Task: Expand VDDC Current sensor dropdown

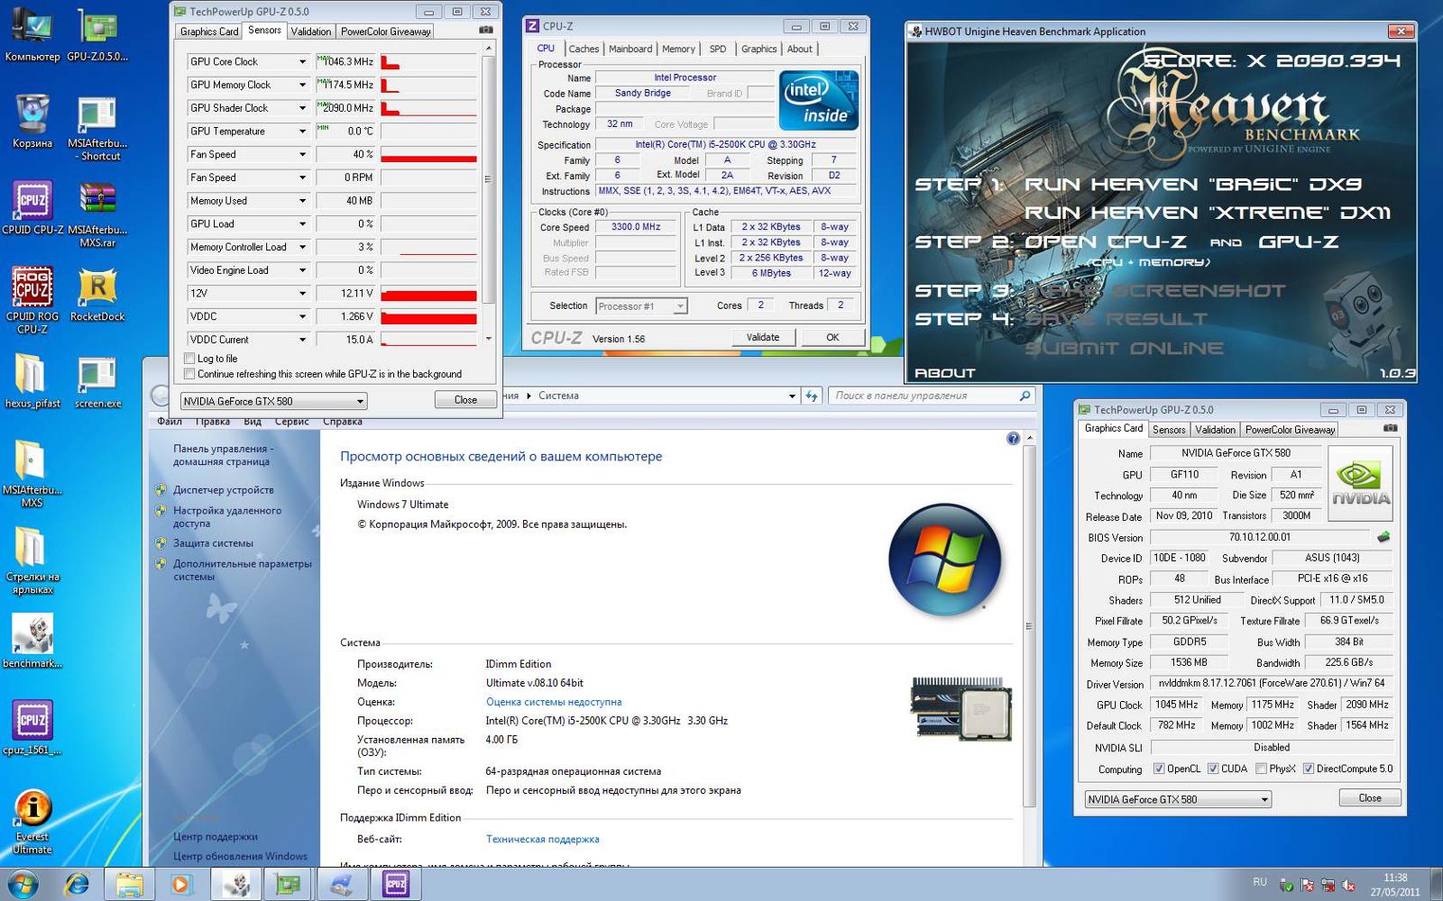Action: click(302, 340)
